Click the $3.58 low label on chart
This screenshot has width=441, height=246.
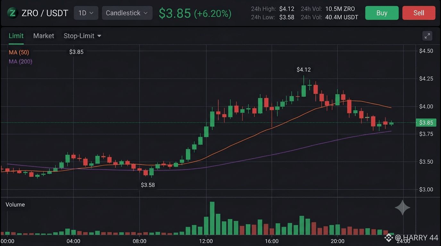[148, 185]
